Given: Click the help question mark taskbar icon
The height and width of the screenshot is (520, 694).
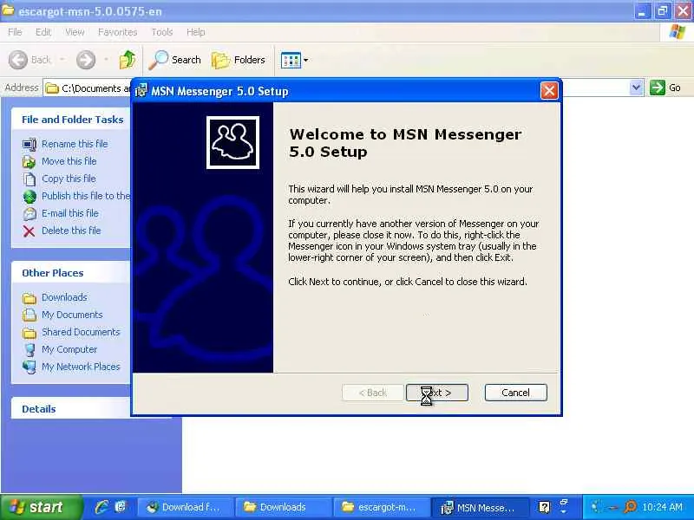Looking at the screenshot, I should tap(544, 507).
